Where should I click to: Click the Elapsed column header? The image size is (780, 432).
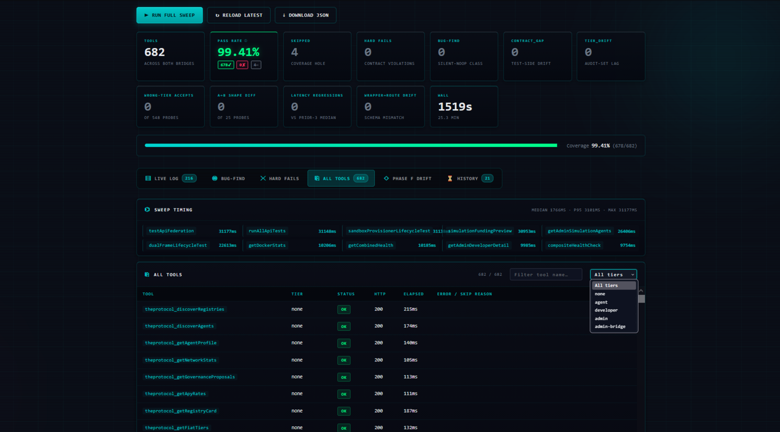413,294
